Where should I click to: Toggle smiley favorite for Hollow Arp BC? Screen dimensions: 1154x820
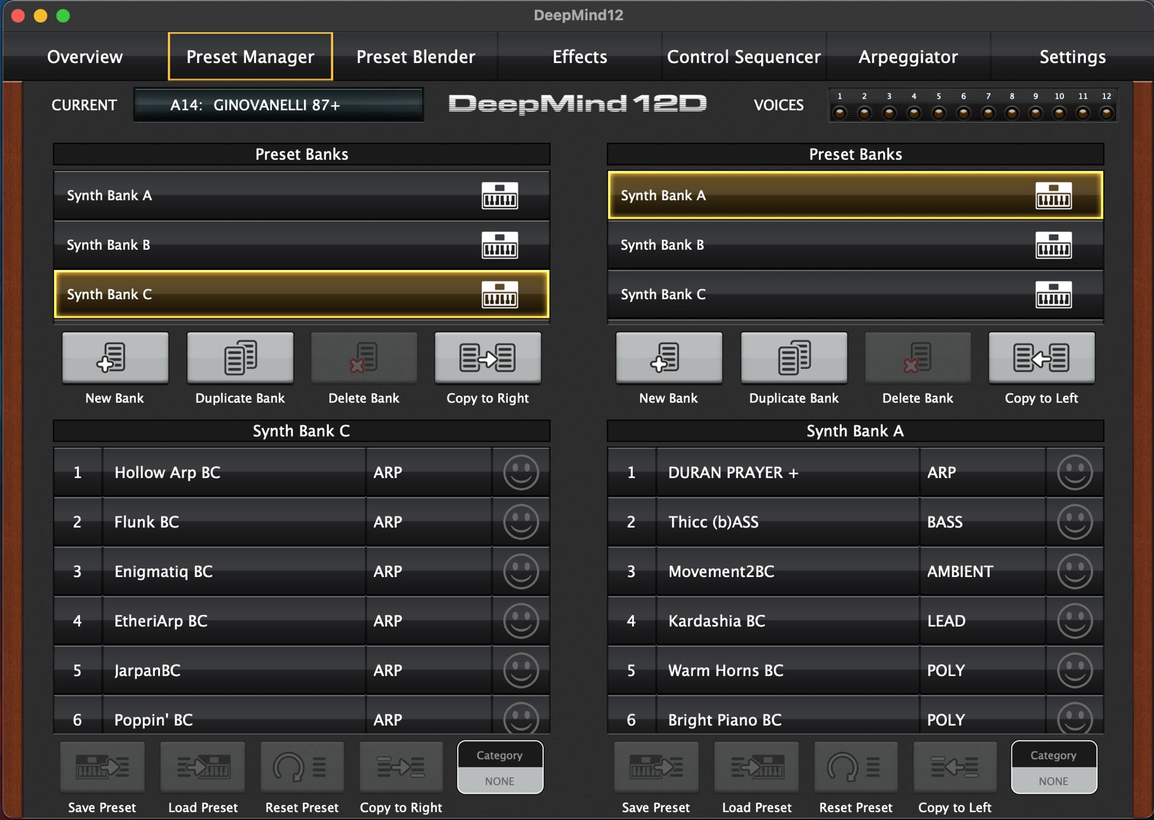pyautogui.click(x=521, y=472)
